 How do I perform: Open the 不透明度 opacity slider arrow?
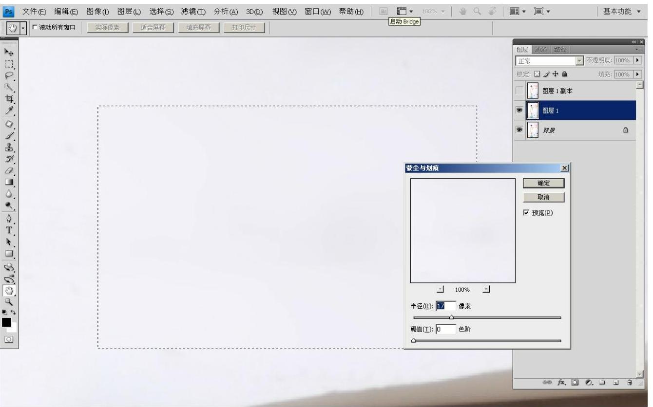(638, 61)
